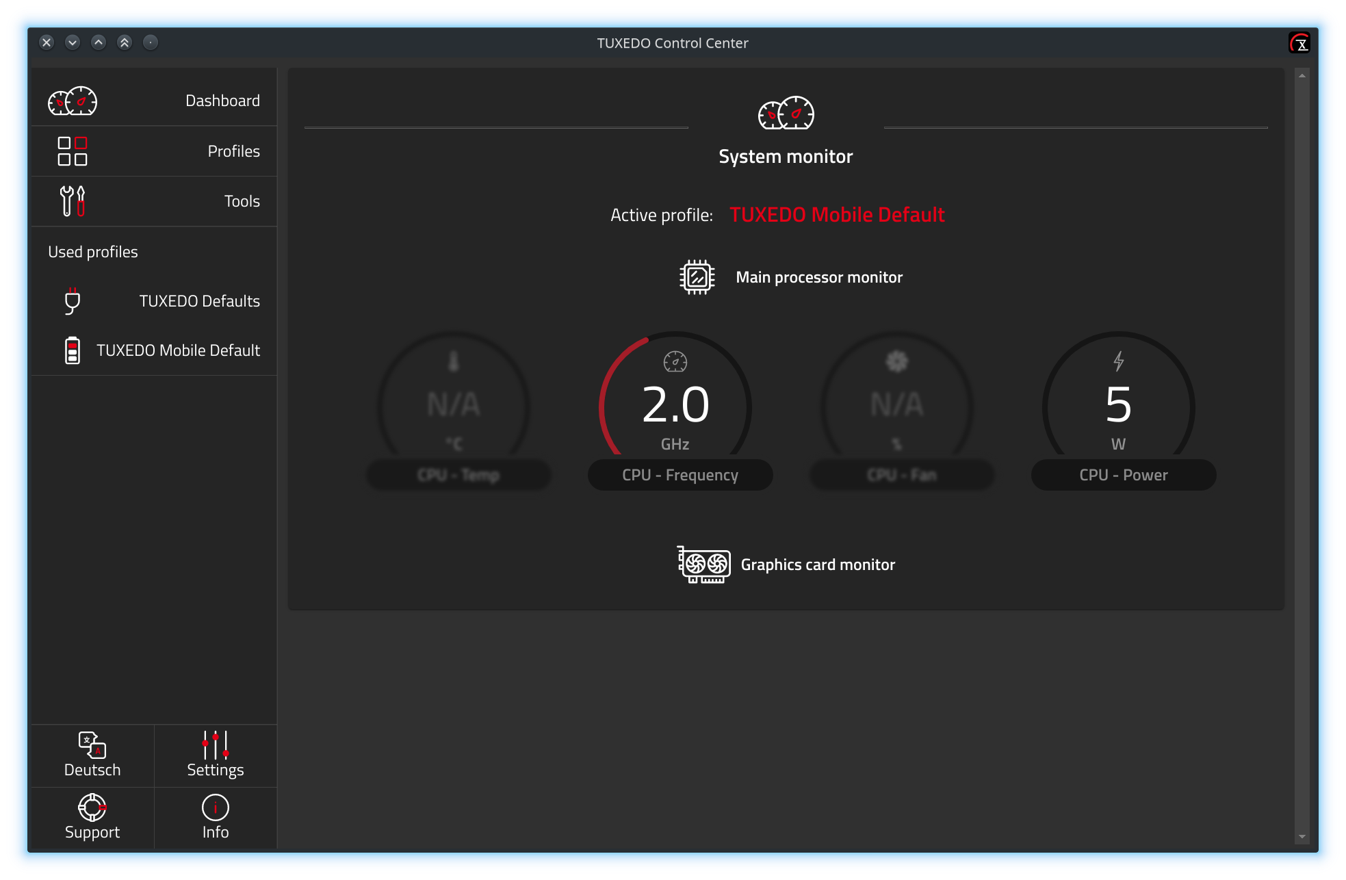Click the CPU - Fan label pill

(902, 475)
